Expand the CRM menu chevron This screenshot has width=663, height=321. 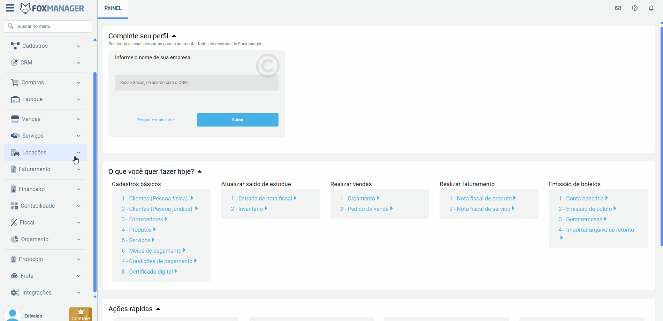tap(79, 63)
